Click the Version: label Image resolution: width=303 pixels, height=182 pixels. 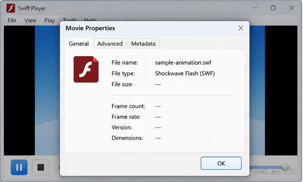pyautogui.click(x=122, y=127)
